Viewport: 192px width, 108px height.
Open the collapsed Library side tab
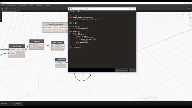[1, 17]
